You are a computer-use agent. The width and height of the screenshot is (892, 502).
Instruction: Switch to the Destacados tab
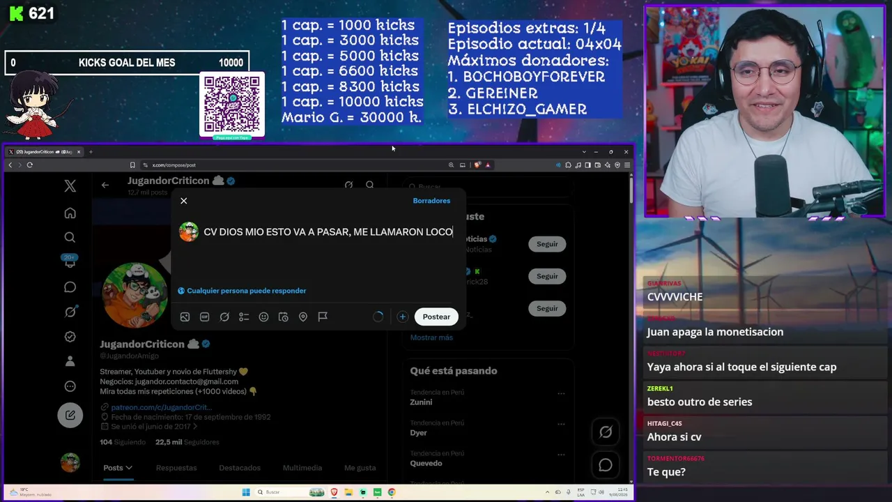tap(240, 468)
